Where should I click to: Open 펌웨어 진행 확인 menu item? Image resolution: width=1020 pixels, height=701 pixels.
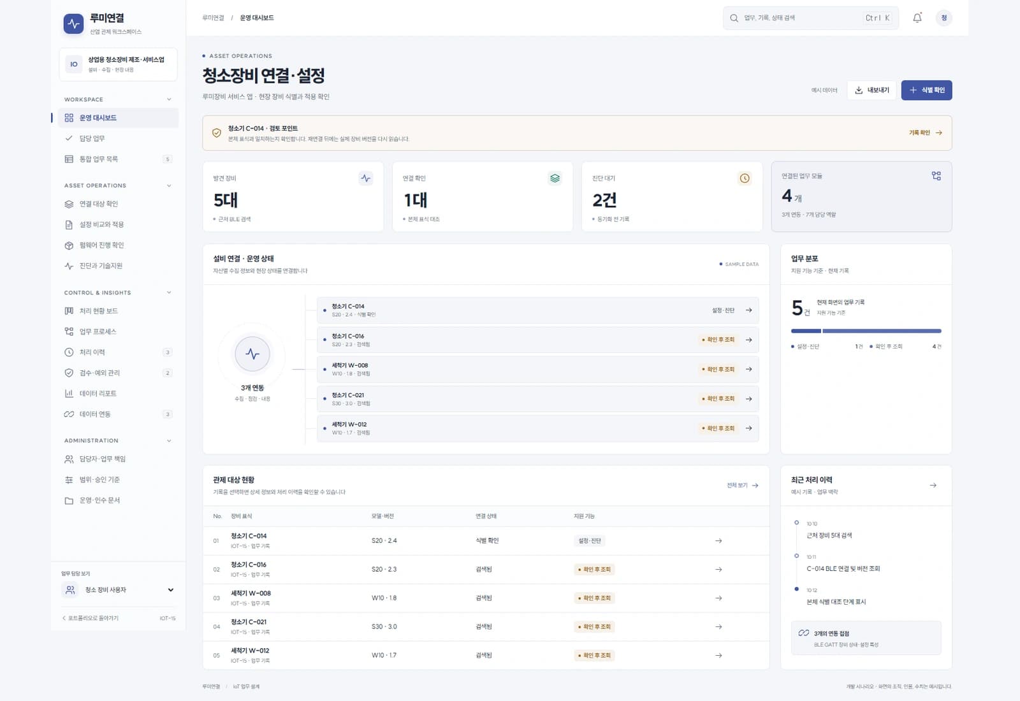pos(119,245)
